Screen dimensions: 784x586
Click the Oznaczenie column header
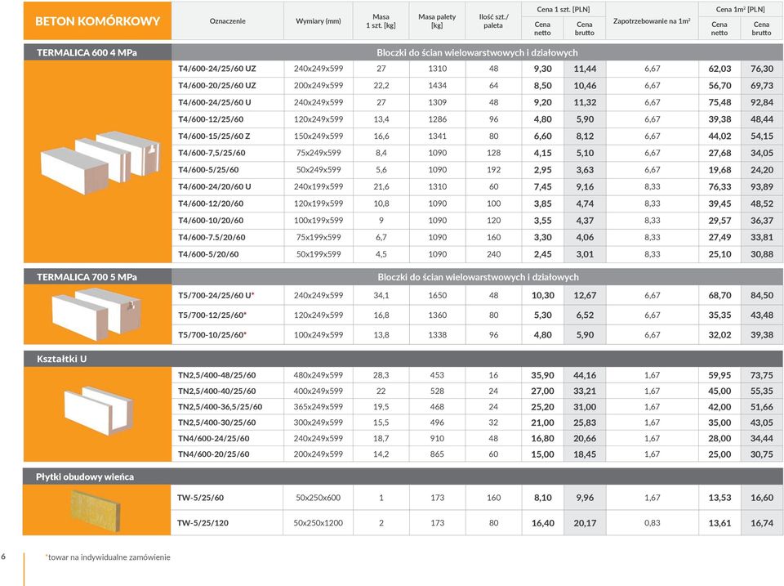coord(228,21)
